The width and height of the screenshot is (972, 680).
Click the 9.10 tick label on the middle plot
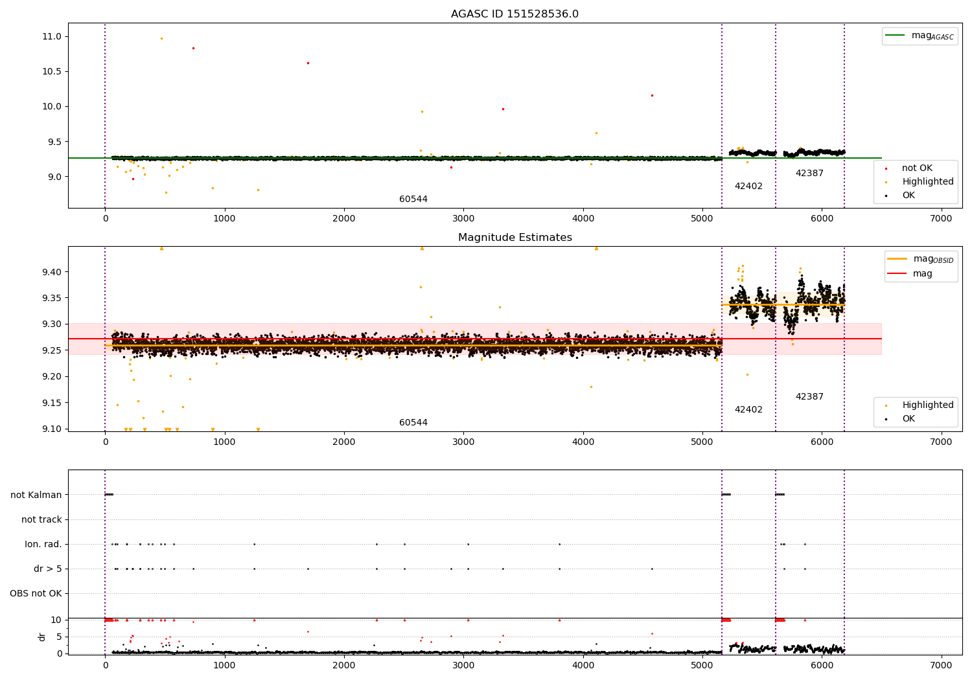tap(52, 429)
